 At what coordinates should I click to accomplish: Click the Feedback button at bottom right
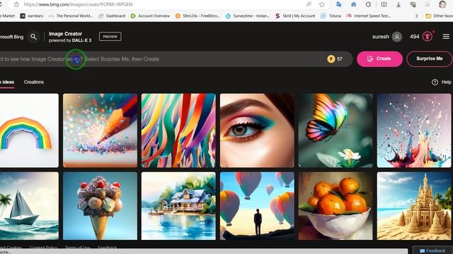click(432, 250)
